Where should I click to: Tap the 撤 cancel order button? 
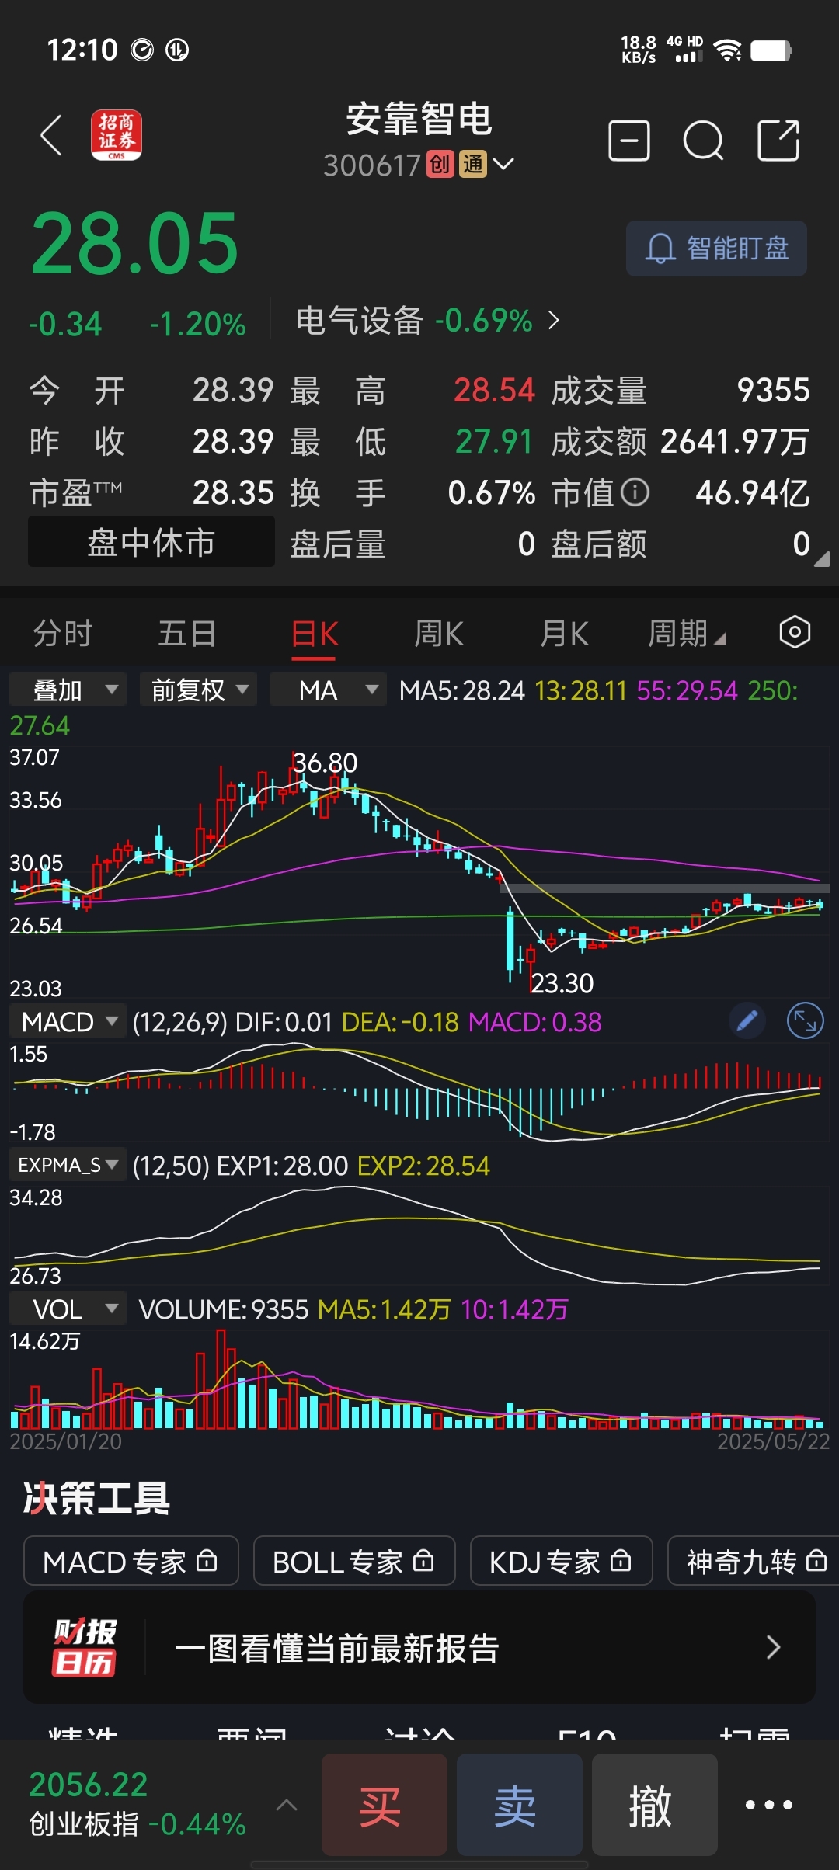655,1805
